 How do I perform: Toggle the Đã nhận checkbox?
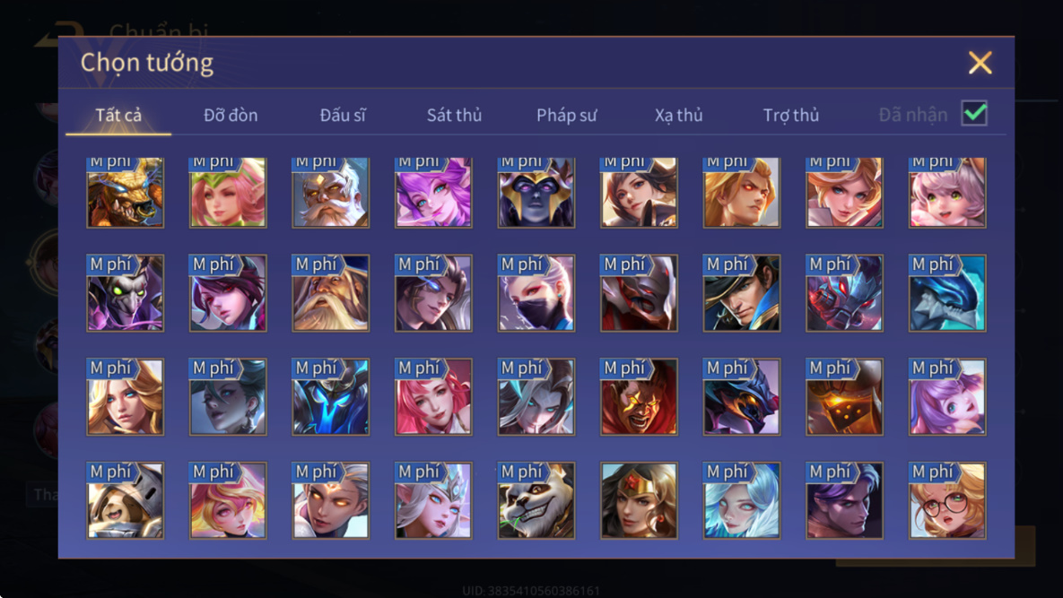pos(974,113)
